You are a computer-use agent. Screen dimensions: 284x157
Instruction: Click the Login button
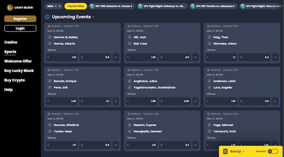(20, 28)
